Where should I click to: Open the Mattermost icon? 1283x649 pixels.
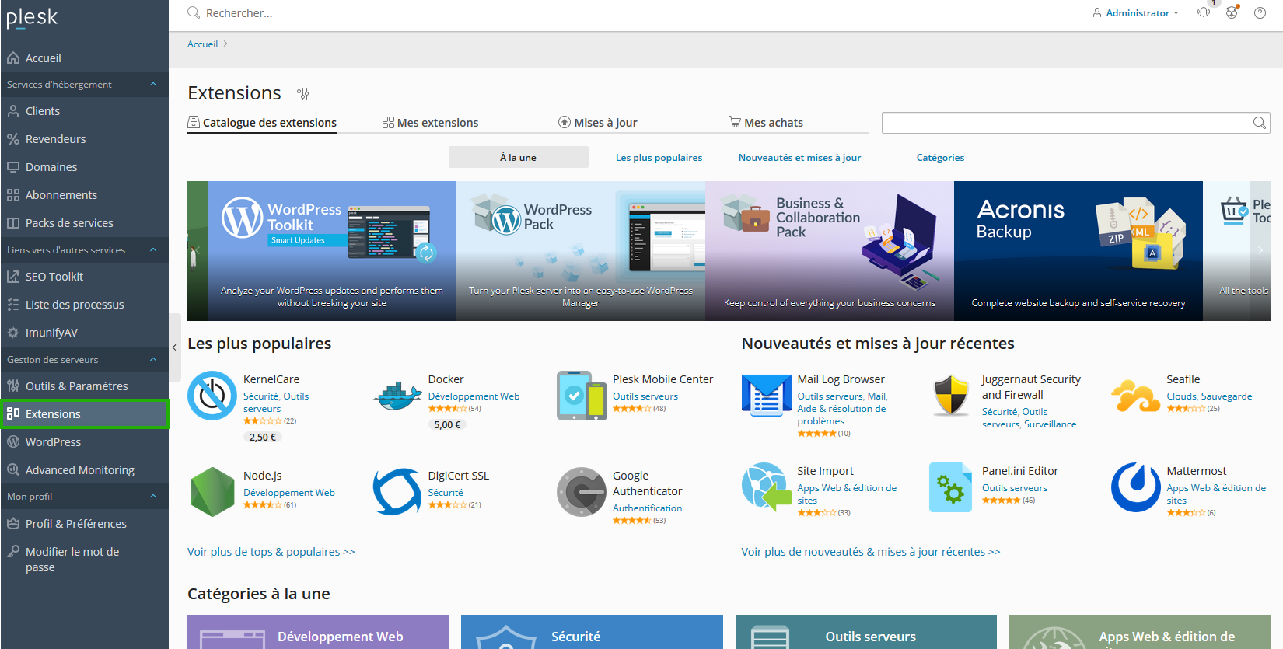pyautogui.click(x=1136, y=487)
